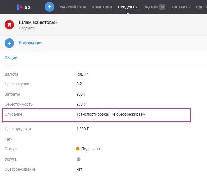Image resolution: width=207 pixels, height=191 pixels.
Task: Click the Теги field label
Action: (9, 139)
